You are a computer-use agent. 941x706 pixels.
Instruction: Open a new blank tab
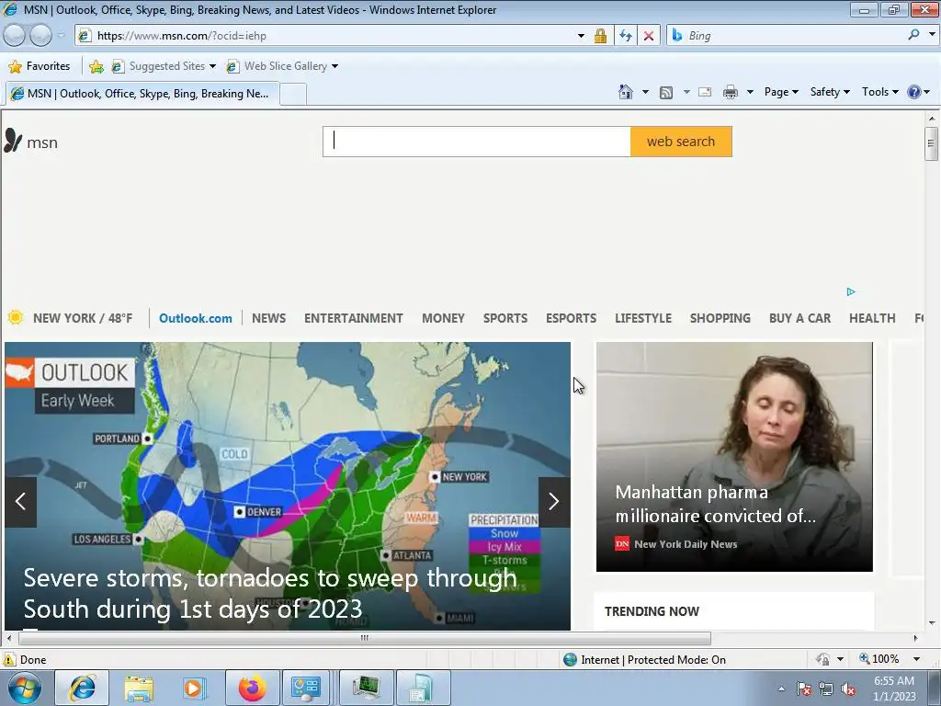point(293,95)
